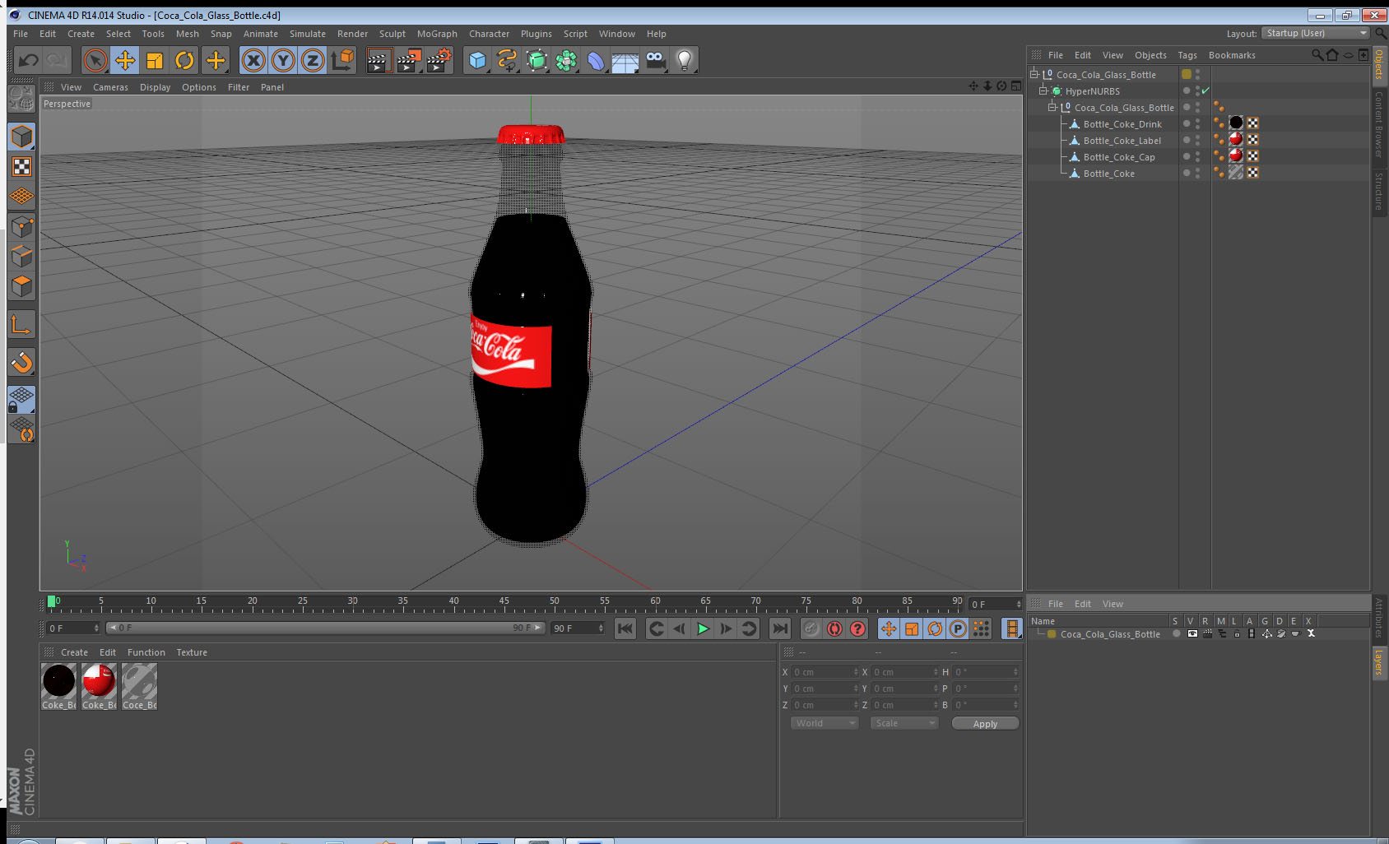The image size is (1389, 844).
Task: Add a Cube primitive object
Action: [477, 60]
